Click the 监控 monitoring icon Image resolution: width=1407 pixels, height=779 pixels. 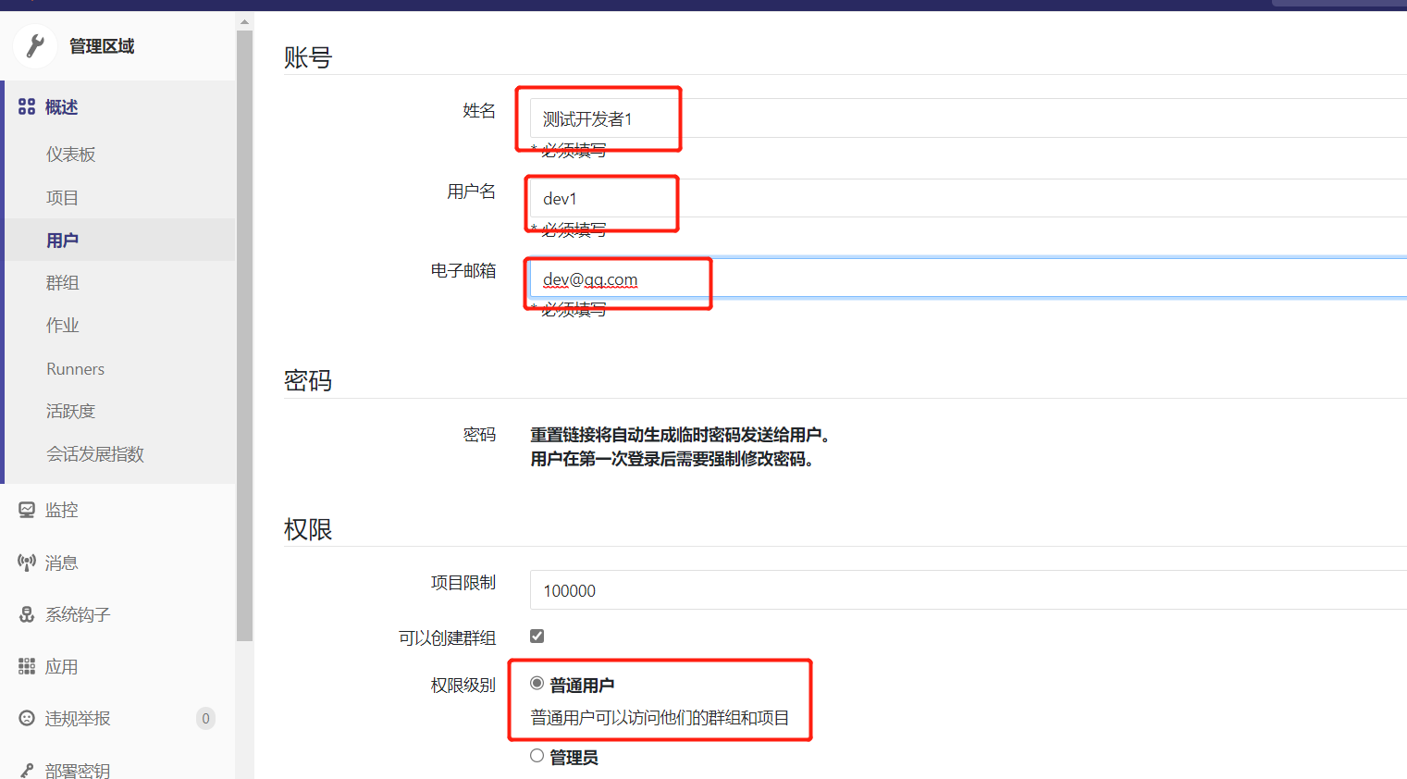point(26,509)
